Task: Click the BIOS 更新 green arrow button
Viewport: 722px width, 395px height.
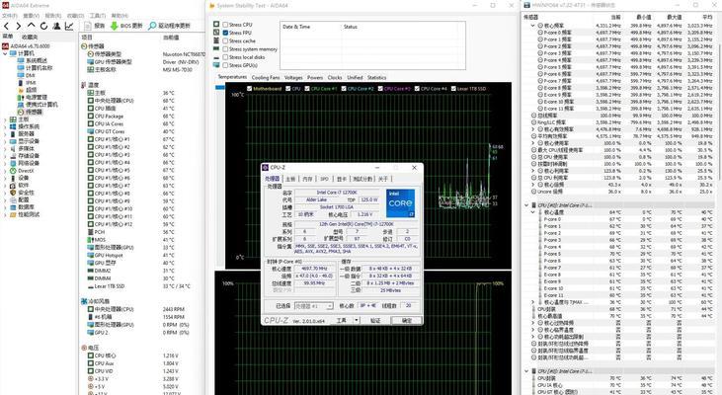Action: pos(126,26)
